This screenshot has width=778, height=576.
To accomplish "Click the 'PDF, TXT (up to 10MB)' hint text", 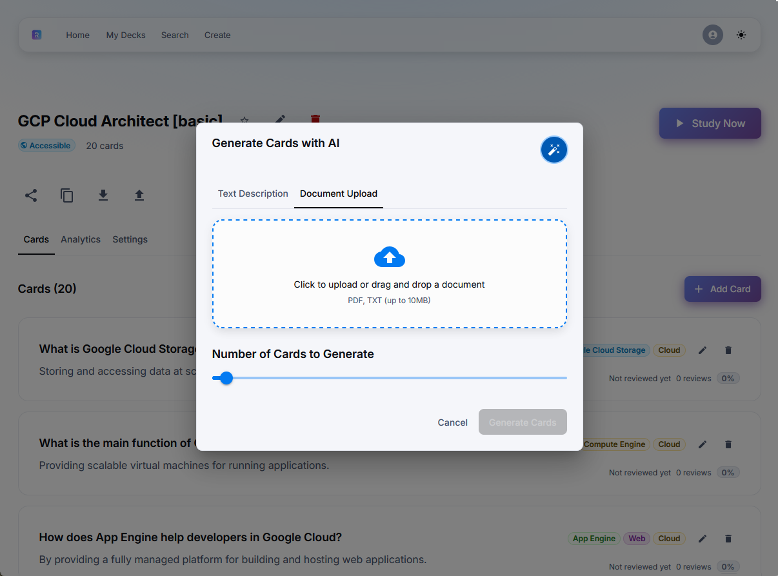I will click(x=389, y=301).
